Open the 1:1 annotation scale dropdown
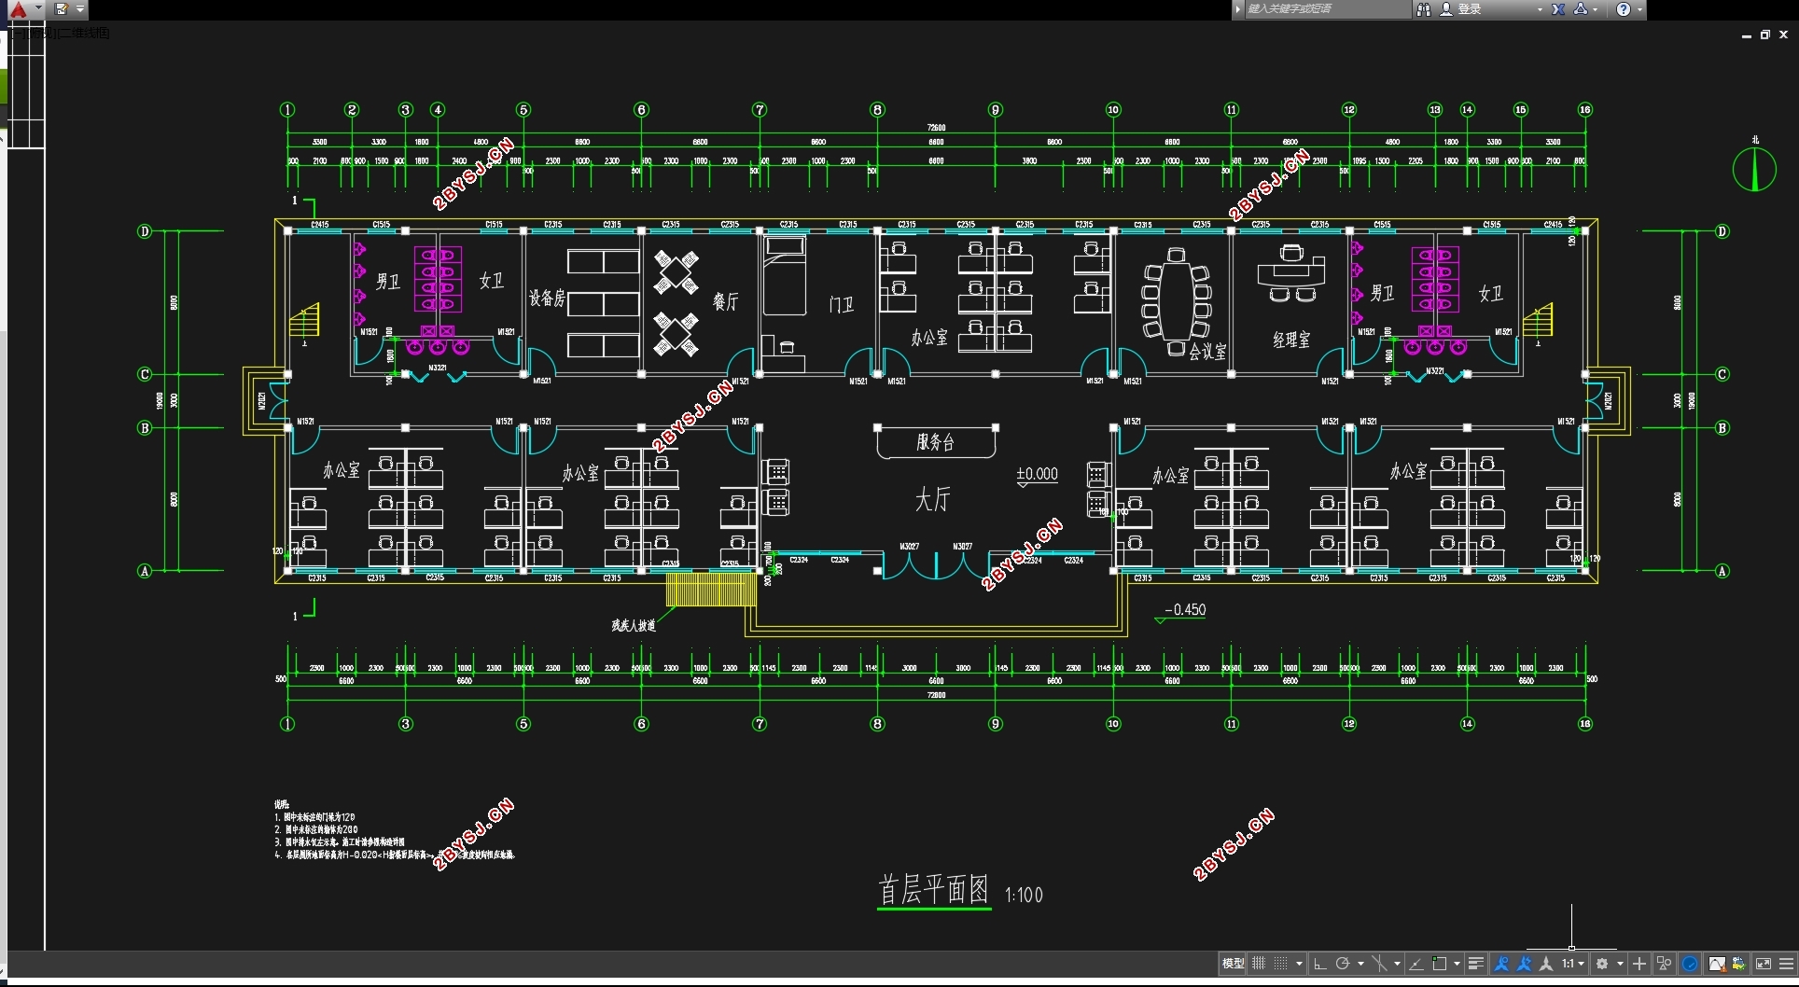 [1573, 964]
